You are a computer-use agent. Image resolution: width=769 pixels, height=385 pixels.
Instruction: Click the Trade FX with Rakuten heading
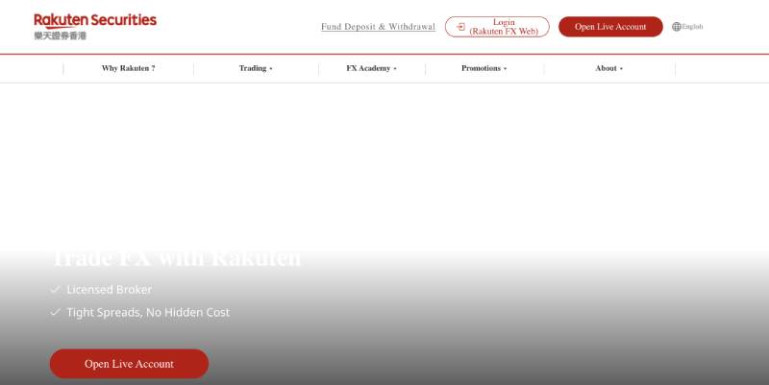[175, 258]
